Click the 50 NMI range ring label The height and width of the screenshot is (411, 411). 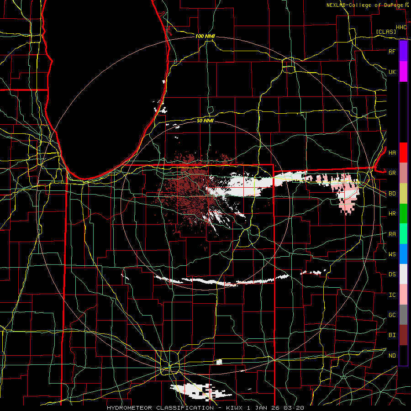(x=205, y=121)
